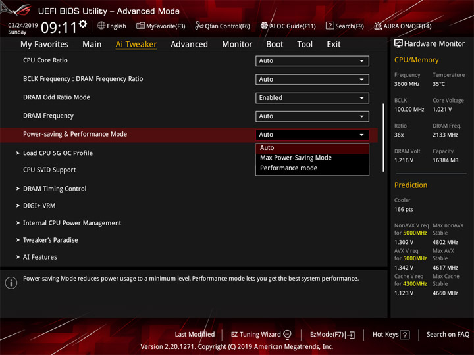
Task: Click the EZ Tuning Wizard lightbulb icon
Action: (287, 334)
